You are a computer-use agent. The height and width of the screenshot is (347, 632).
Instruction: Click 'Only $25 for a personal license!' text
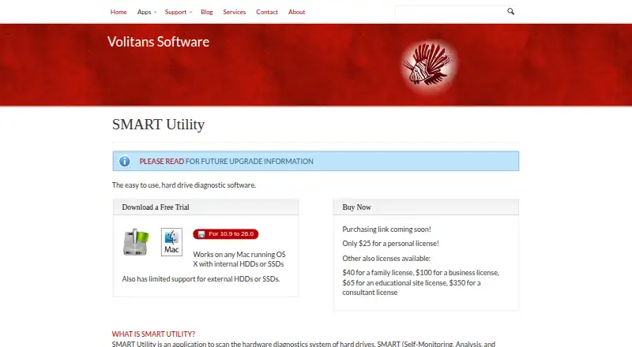(390, 244)
